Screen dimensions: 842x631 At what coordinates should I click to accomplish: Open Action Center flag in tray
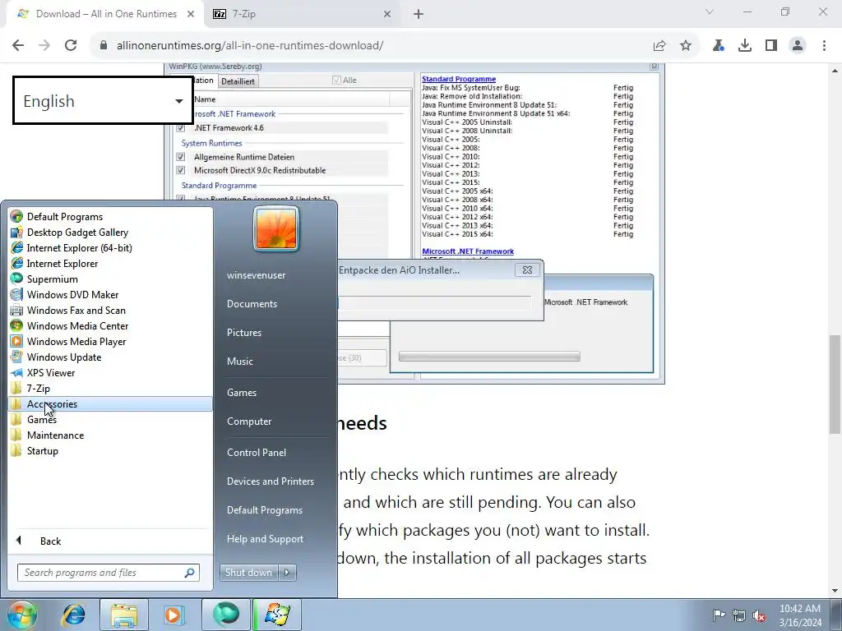[719, 615]
